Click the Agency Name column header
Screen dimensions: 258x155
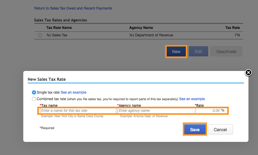[141, 28]
